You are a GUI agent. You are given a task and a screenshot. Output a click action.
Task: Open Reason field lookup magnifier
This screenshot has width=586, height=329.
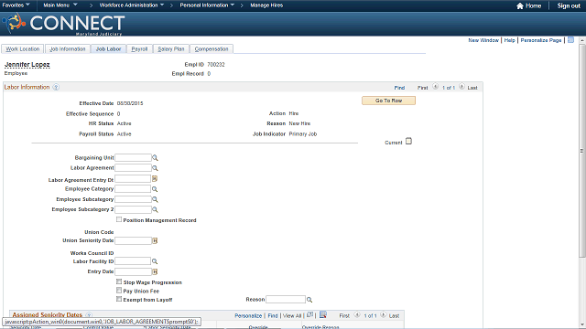pyautogui.click(x=309, y=300)
